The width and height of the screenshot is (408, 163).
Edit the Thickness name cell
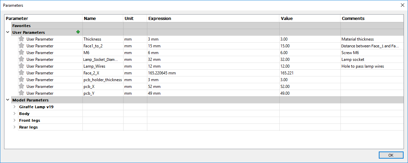(103, 39)
